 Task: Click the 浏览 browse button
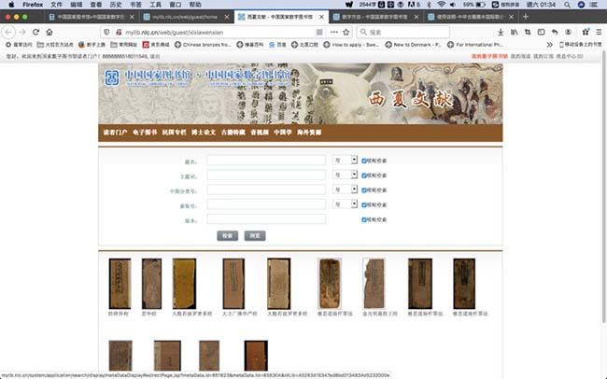(x=255, y=236)
